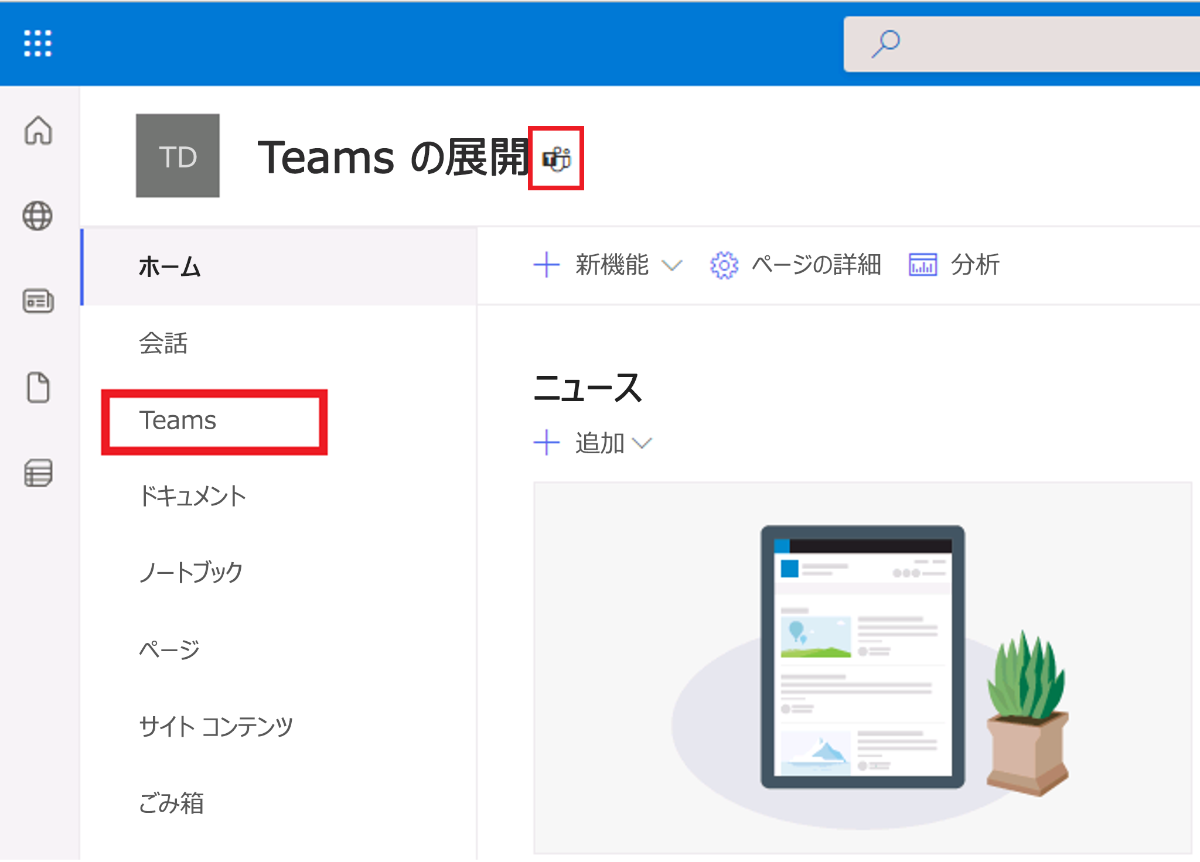This screenshot has width=1200, height=862.
Task: Open Teams in the left navigation
Action: coord(178,420)
